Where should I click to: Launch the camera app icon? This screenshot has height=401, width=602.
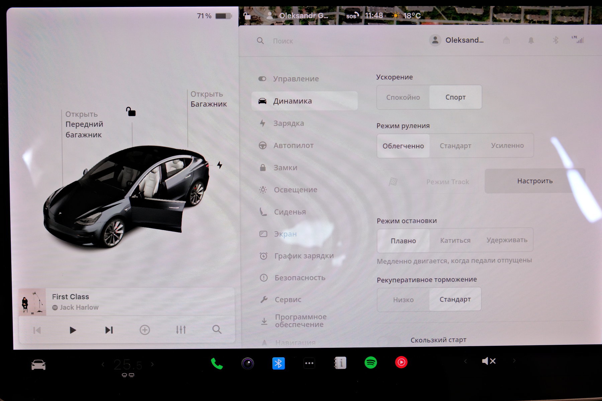pyautogui.click(x=247, y=363)
